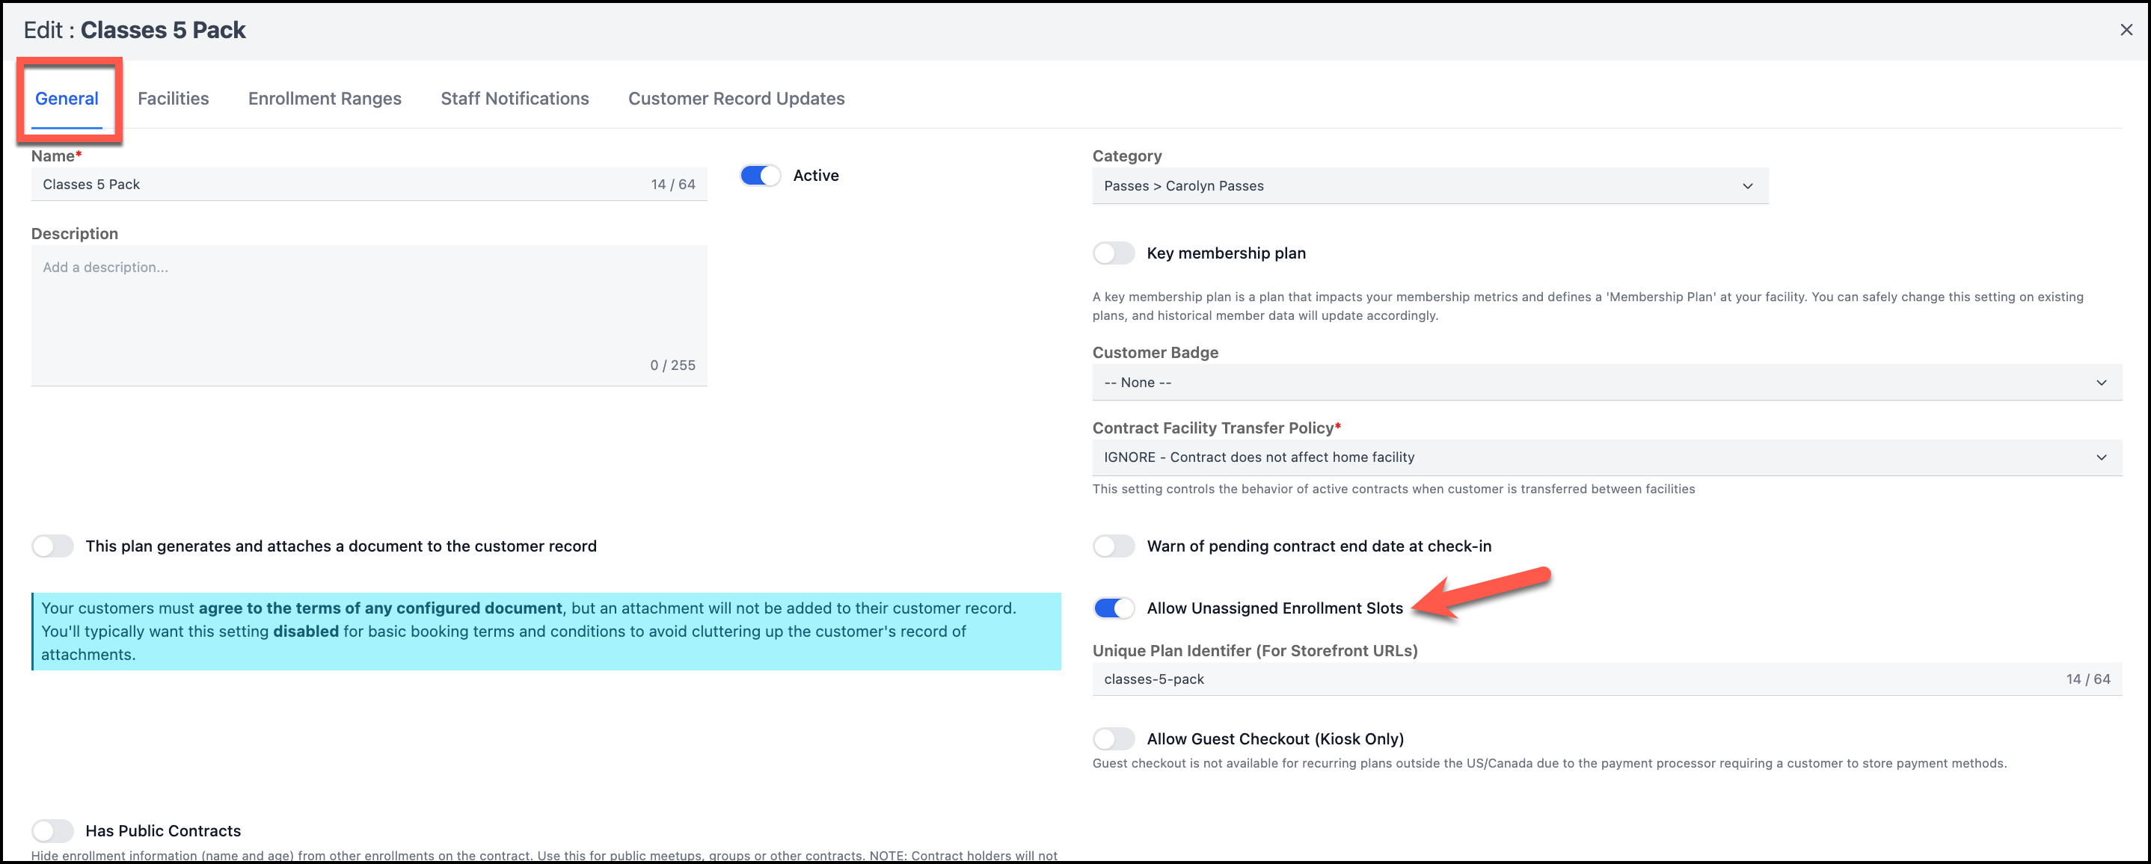Image resolution: width=2151 pixels, height=864 pixels.
Task: Click the Transfer Policy chevron arrow
Action: (2101, 457)
